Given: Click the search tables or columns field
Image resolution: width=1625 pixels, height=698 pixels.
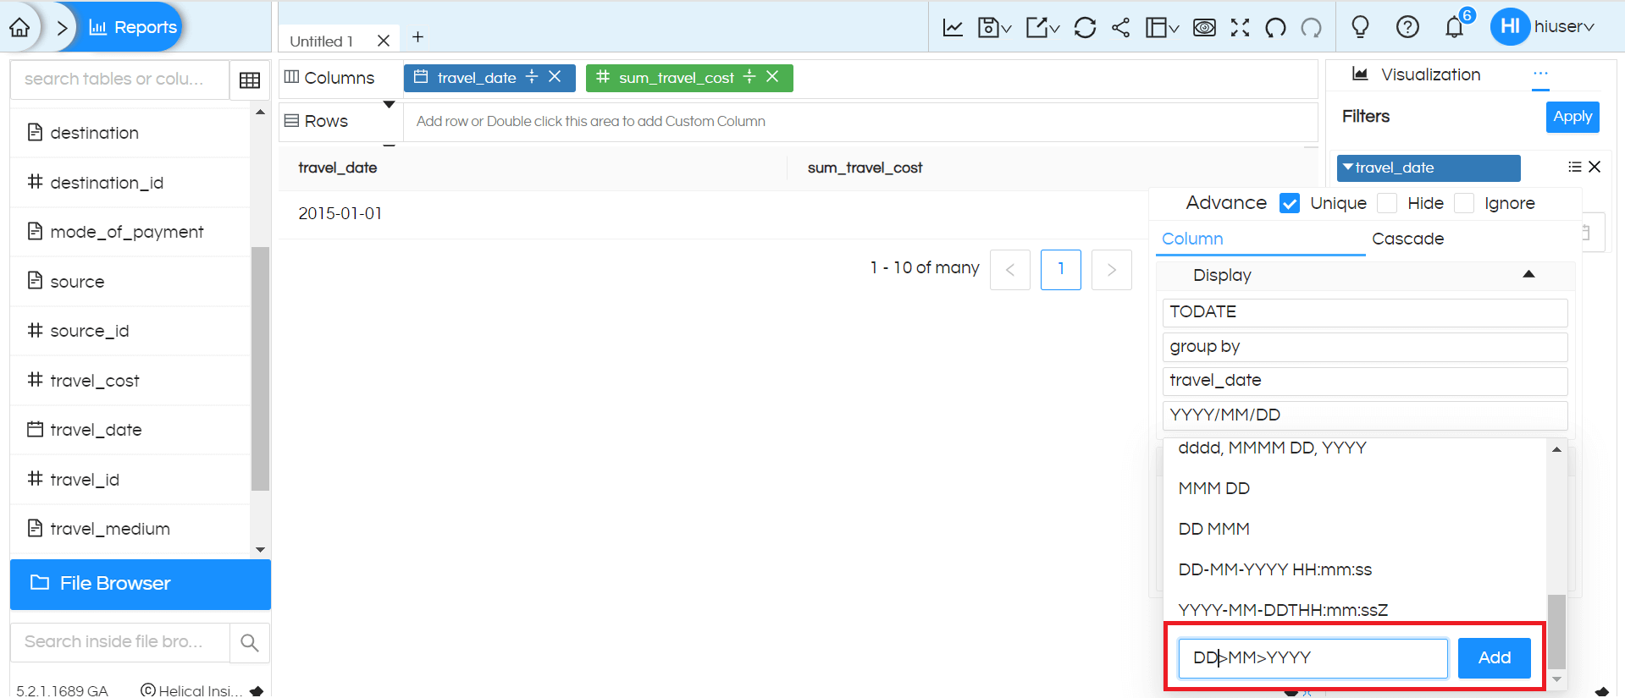Looking at the screenshot, I should tap(119, 80).
